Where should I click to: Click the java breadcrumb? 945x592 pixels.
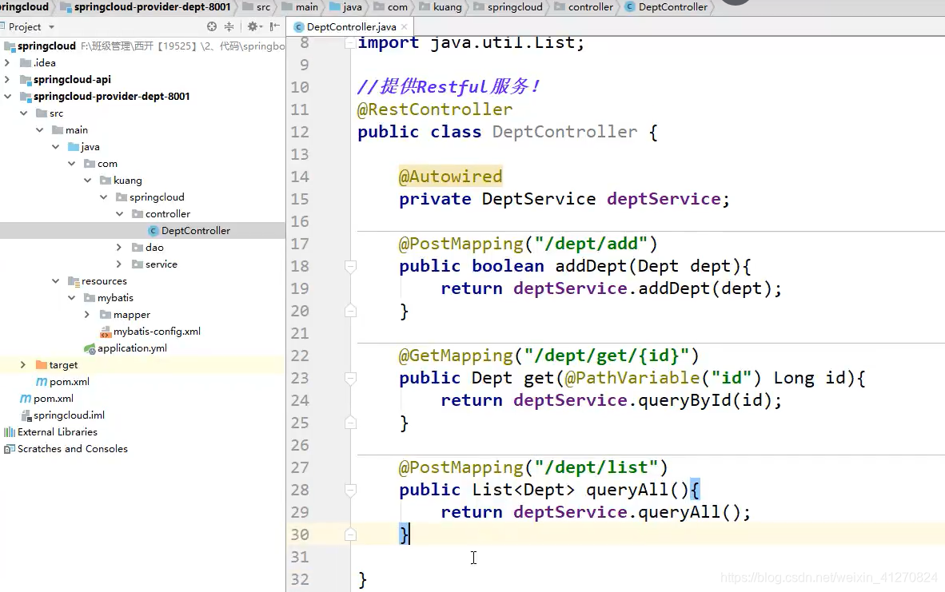coord(345,7)
